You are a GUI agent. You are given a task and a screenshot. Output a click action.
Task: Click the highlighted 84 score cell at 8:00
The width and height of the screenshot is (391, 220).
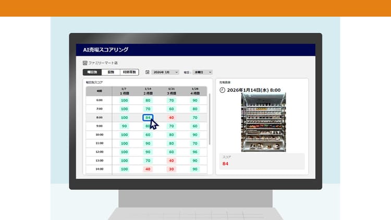[148, 117]
